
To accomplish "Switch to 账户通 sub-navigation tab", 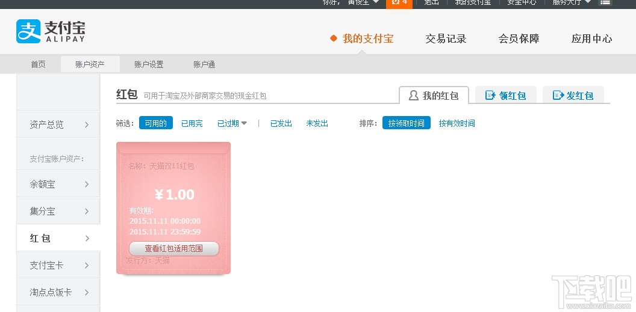I will tap(204, 64).
